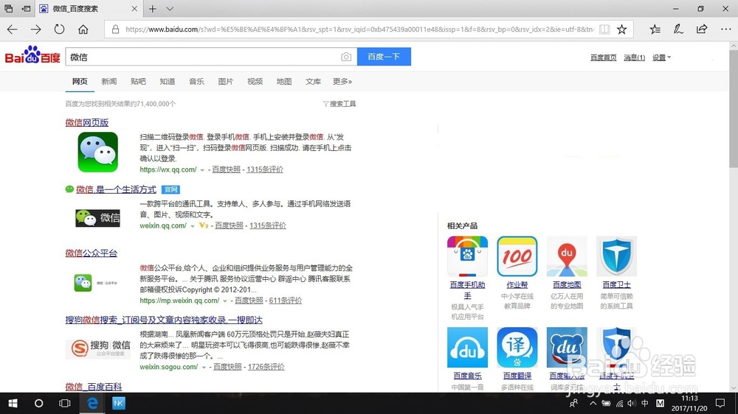This screenshot has width=738, height=414.
Task: Open 1726条评价 reviews link
Action: pos(266,367)
